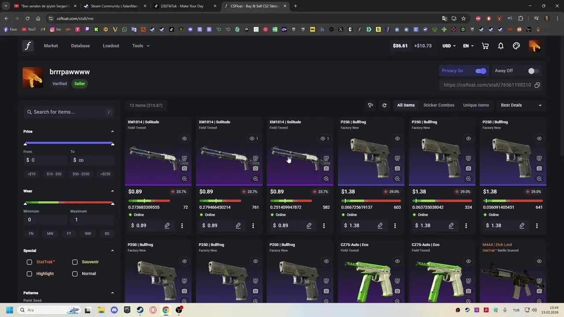Check the StatTrak filter checkbox

30,262
